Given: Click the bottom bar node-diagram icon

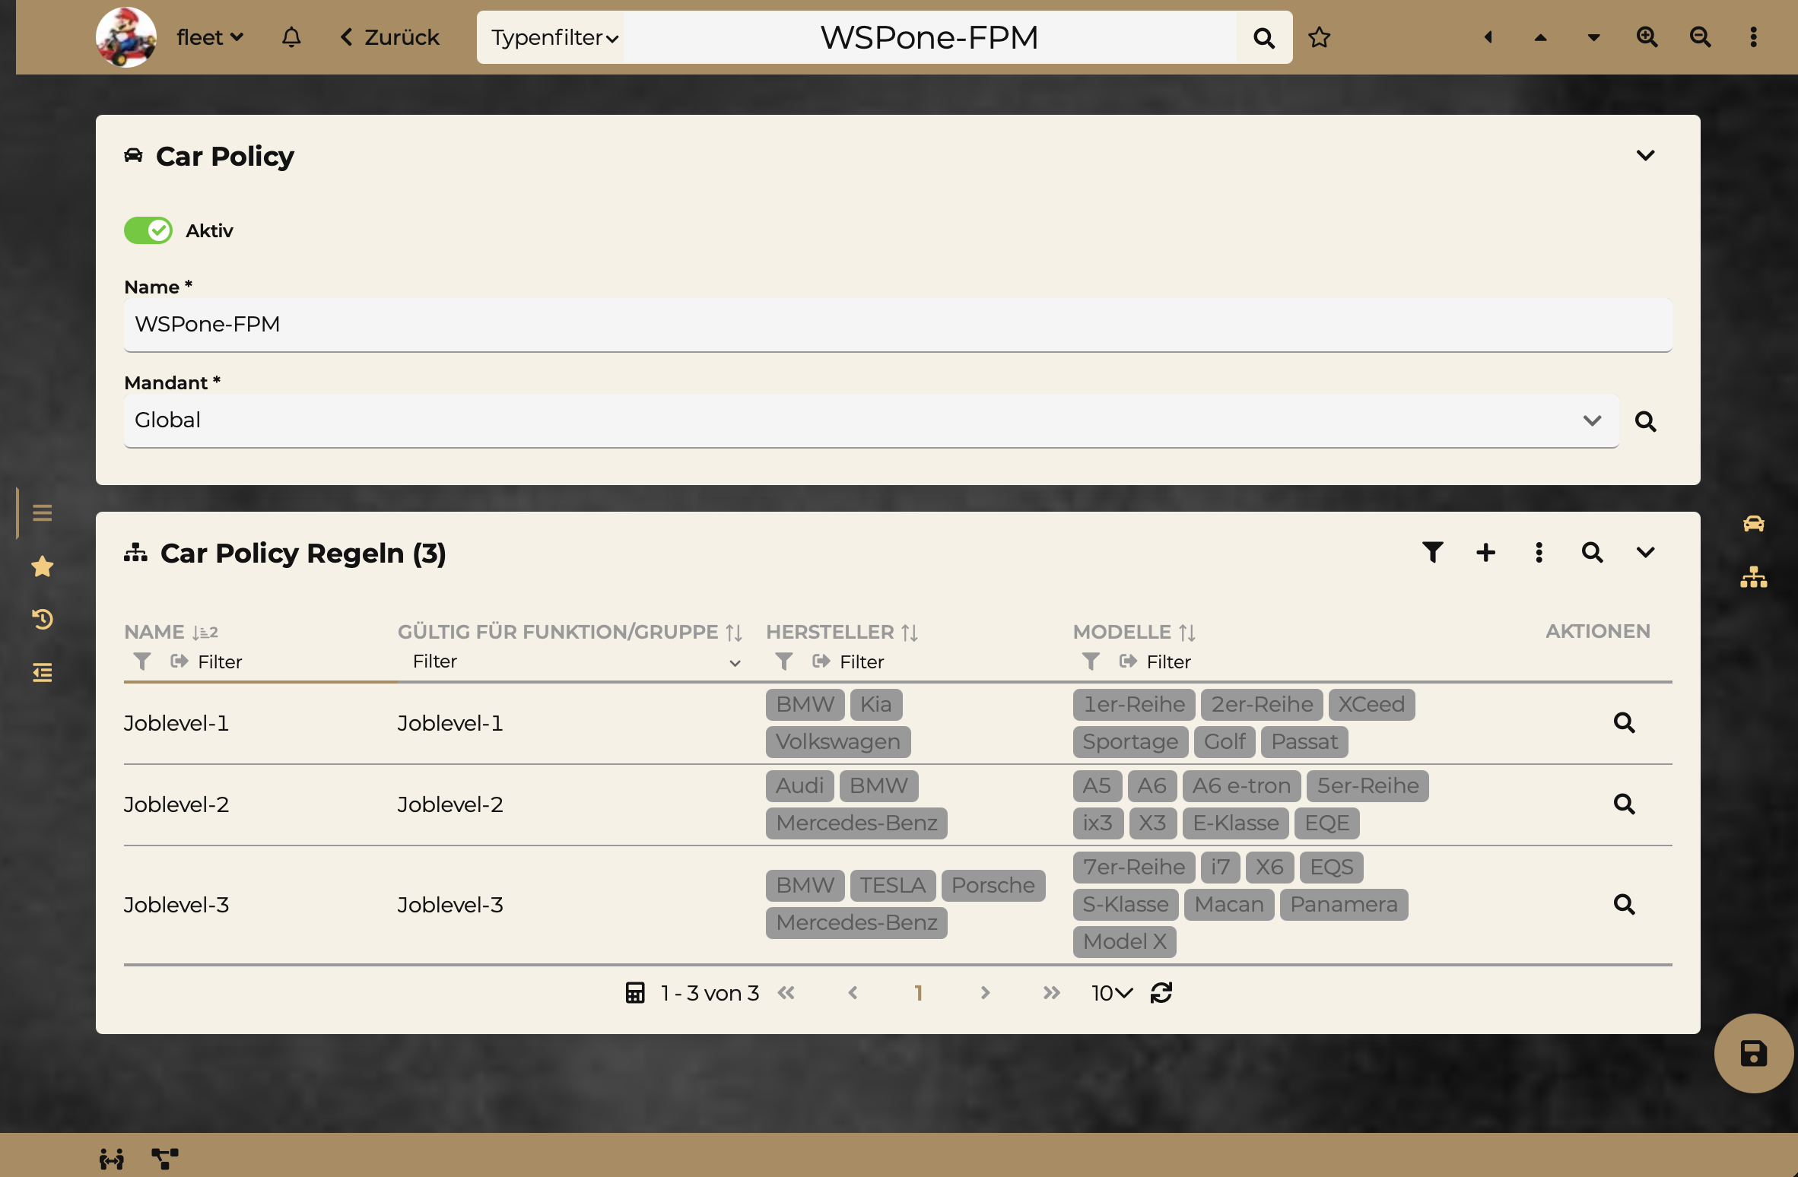Looking at the screenshot, I should click(164, 1159).
